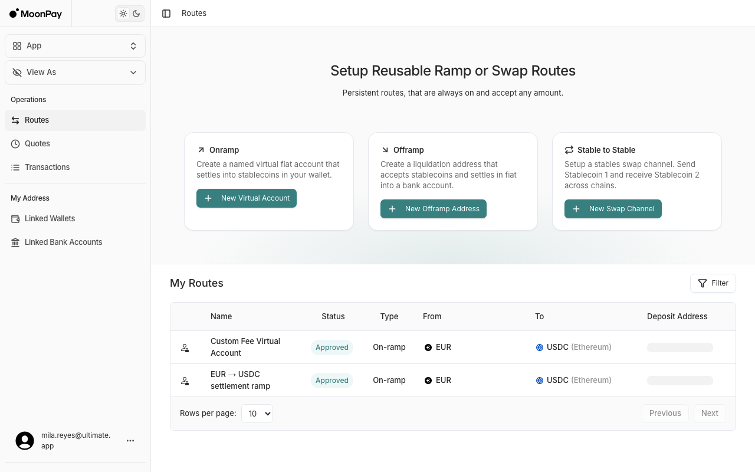
Task: Click deposit address placeholder in Custom Fee row
Action: coord(680,348)
